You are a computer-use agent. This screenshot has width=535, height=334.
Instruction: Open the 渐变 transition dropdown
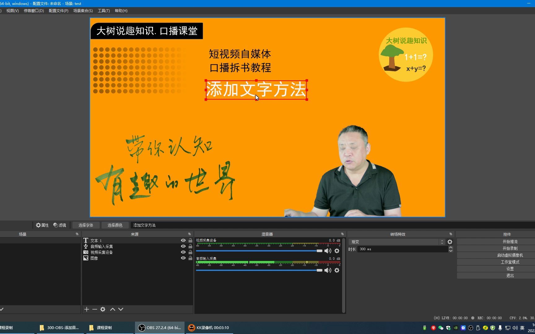pos(442,242)
